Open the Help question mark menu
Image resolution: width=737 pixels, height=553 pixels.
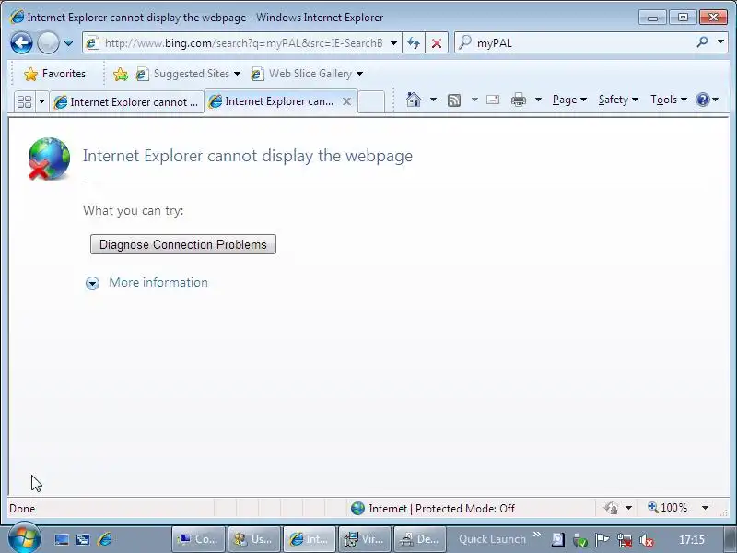pyautogui.click(x=707, y=100)
